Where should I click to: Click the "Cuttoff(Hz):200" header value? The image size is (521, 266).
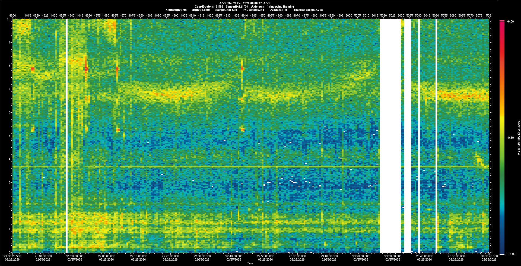[x=177, y=10]
